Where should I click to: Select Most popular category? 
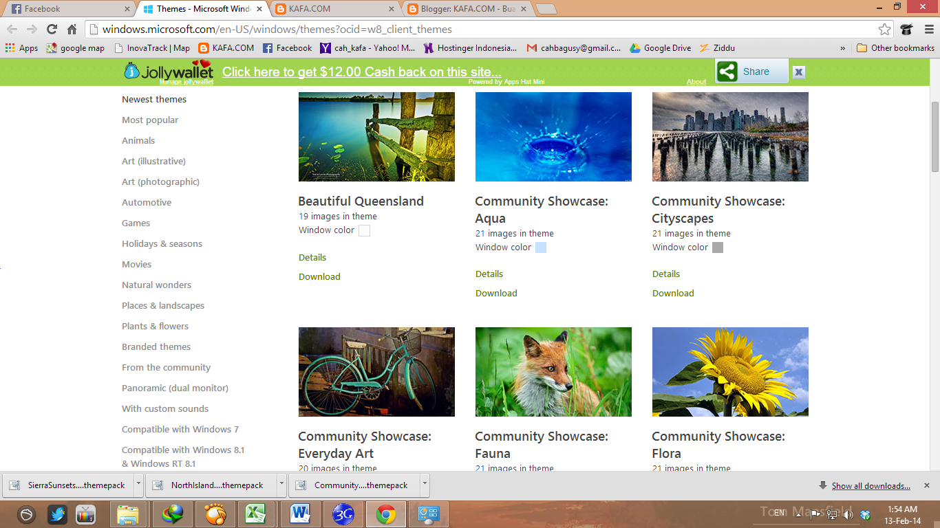point(150,120)
